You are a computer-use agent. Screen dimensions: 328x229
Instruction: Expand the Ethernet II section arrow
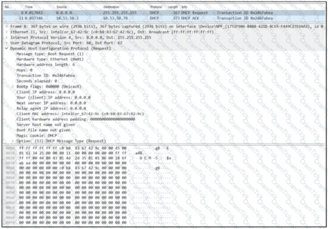click(7, 32)
